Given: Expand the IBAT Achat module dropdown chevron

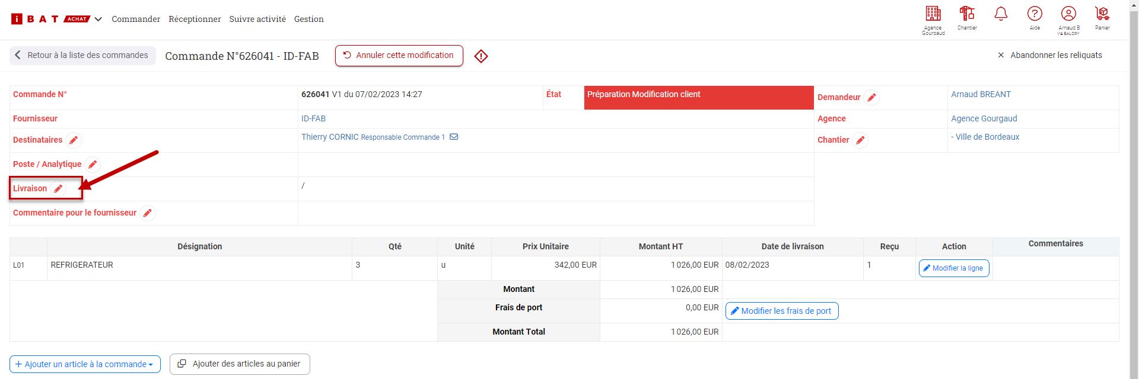Looking at the screenshot, I should pyautogui.click(x=98, y=19).
